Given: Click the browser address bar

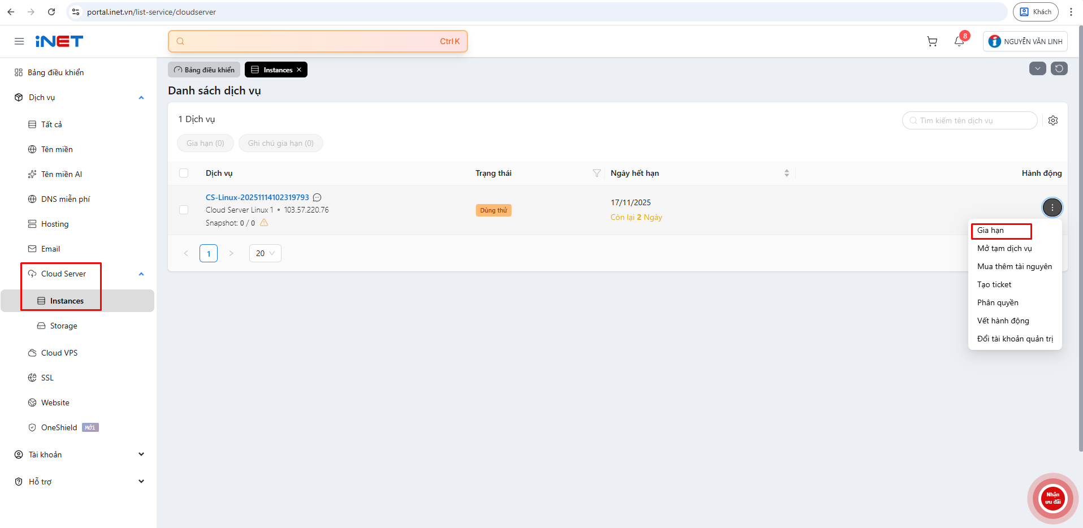Looking at the screenshot, I should [x=537, y=12].
